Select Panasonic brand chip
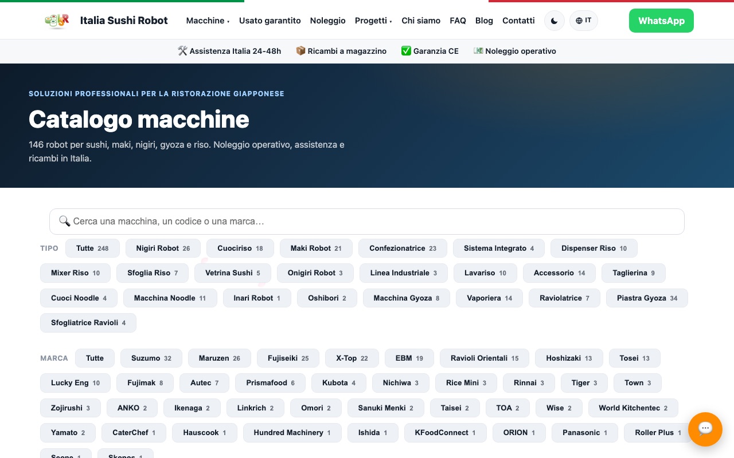This screenshot has width=734, height=458. (585, 433)
